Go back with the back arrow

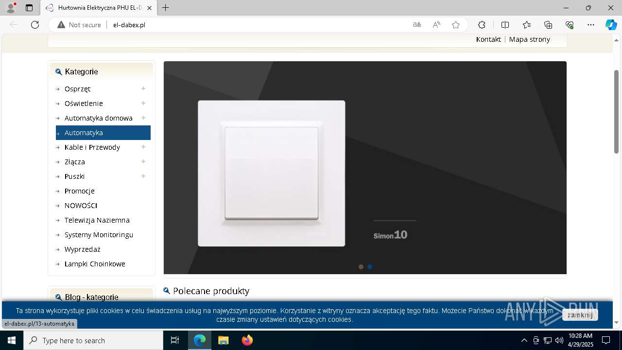[x=14, y=25]
